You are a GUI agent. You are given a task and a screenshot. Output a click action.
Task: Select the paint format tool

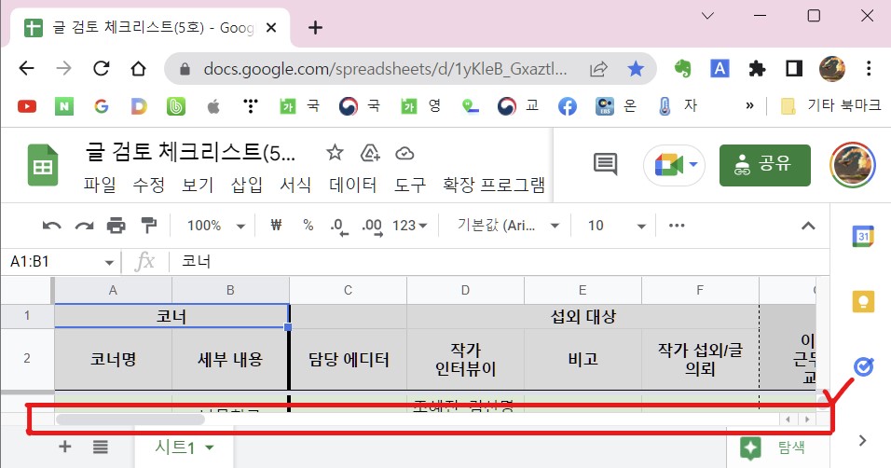(149, 226)
